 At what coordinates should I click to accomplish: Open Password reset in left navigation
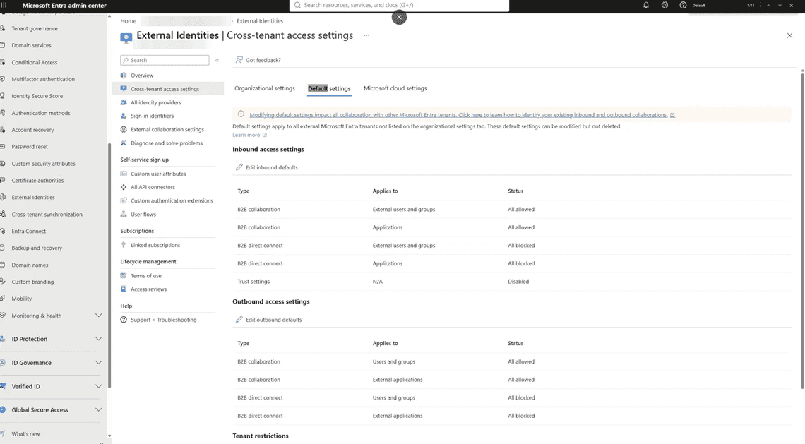[30, 147]
